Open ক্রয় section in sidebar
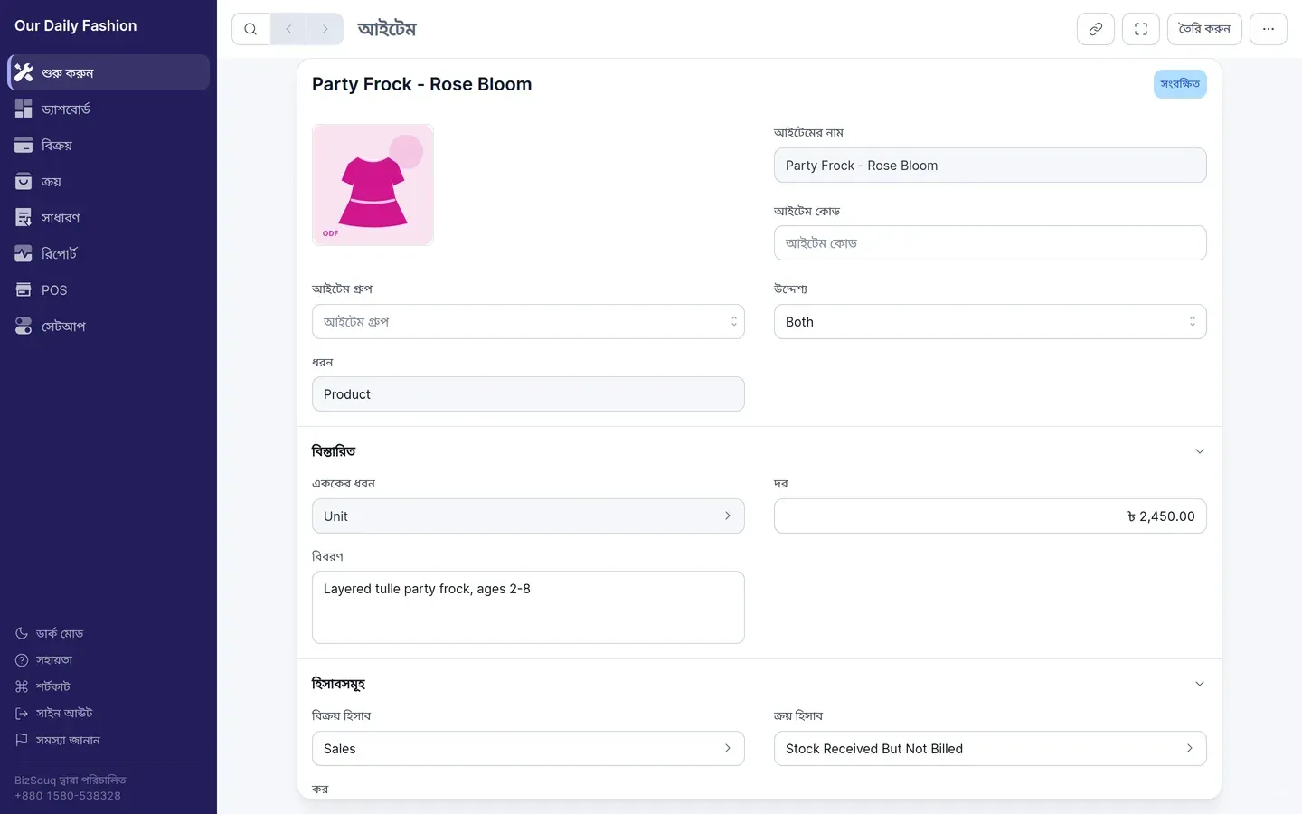The image size is (1302, 814). coord(108,181)
